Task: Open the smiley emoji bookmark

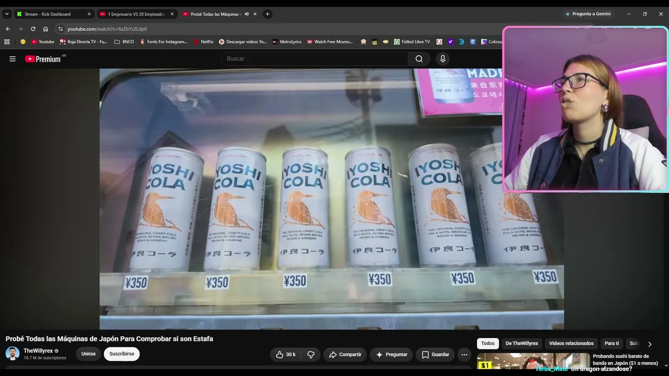Action: (23, 42)
